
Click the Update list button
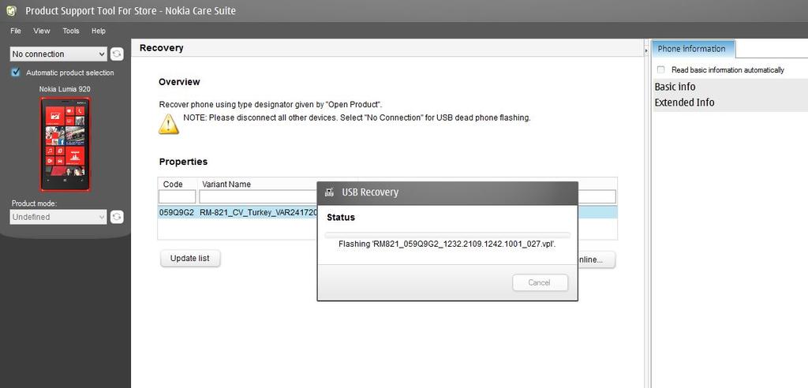coord(190,259)
